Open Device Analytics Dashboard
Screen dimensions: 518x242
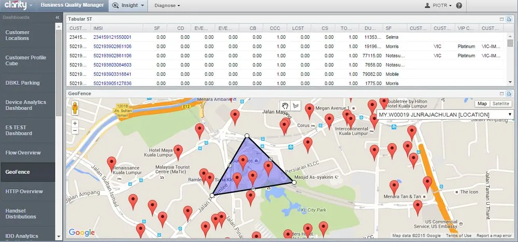[28, 105]
